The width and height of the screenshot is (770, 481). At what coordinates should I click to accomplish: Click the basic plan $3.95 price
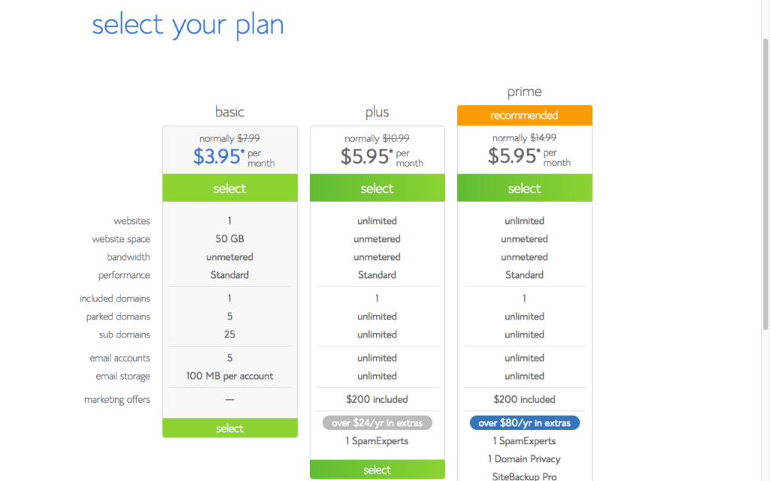tap(219, 156)
